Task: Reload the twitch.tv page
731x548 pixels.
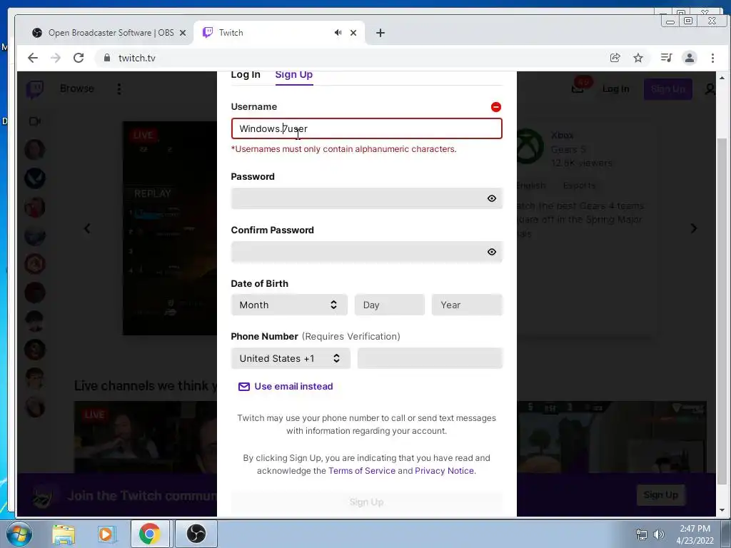Action: point(79,58)
